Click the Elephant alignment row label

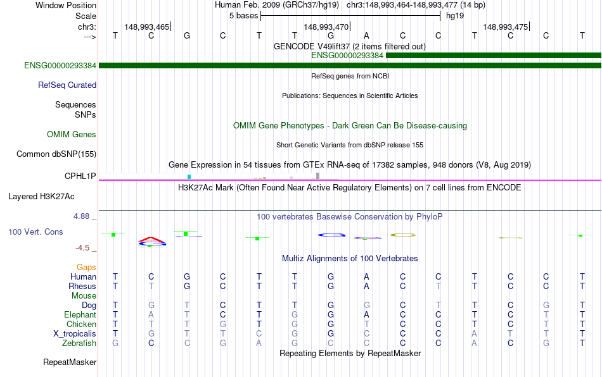[80, 314]
